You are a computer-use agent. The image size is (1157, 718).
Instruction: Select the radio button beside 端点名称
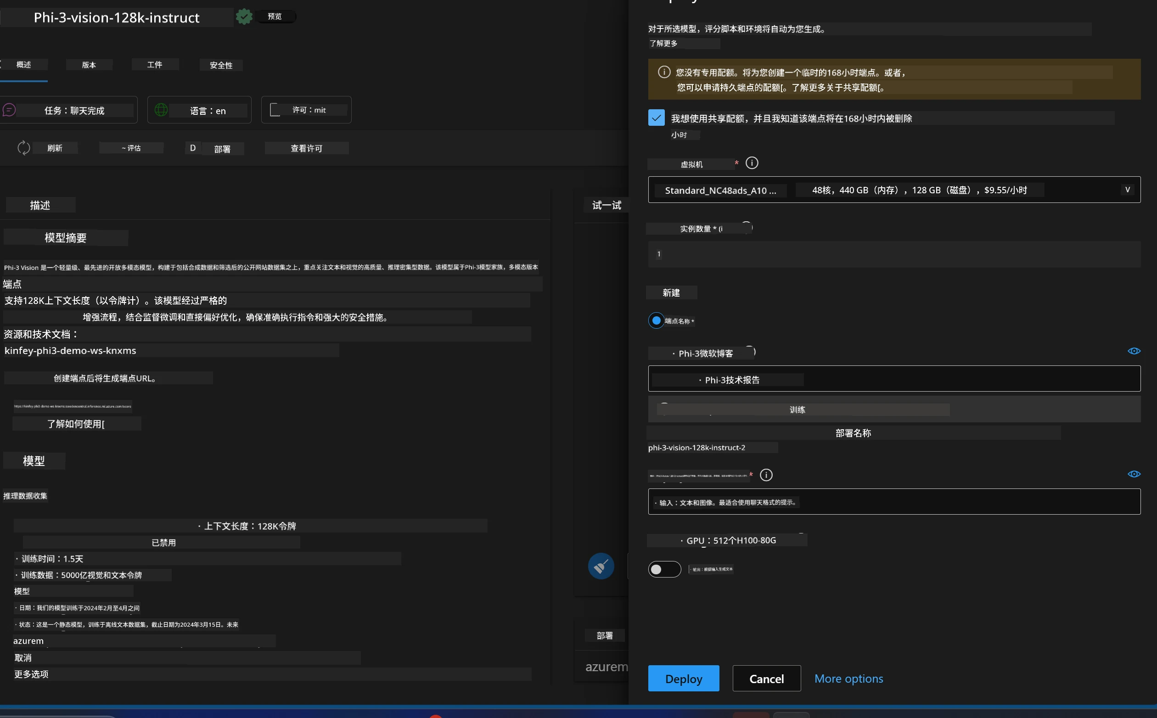point(656,320)
